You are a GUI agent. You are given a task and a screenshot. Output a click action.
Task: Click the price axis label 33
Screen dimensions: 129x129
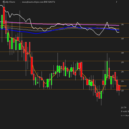click(122, 39)
